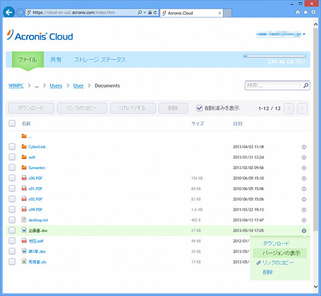
Task: Open the browser home icon
Action: 298,12
